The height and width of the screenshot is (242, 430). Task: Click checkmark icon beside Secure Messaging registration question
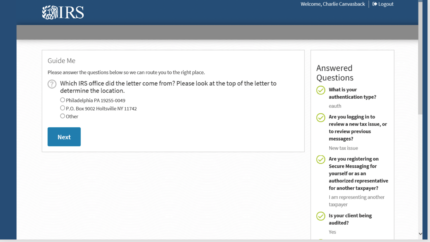click(320, 160)
